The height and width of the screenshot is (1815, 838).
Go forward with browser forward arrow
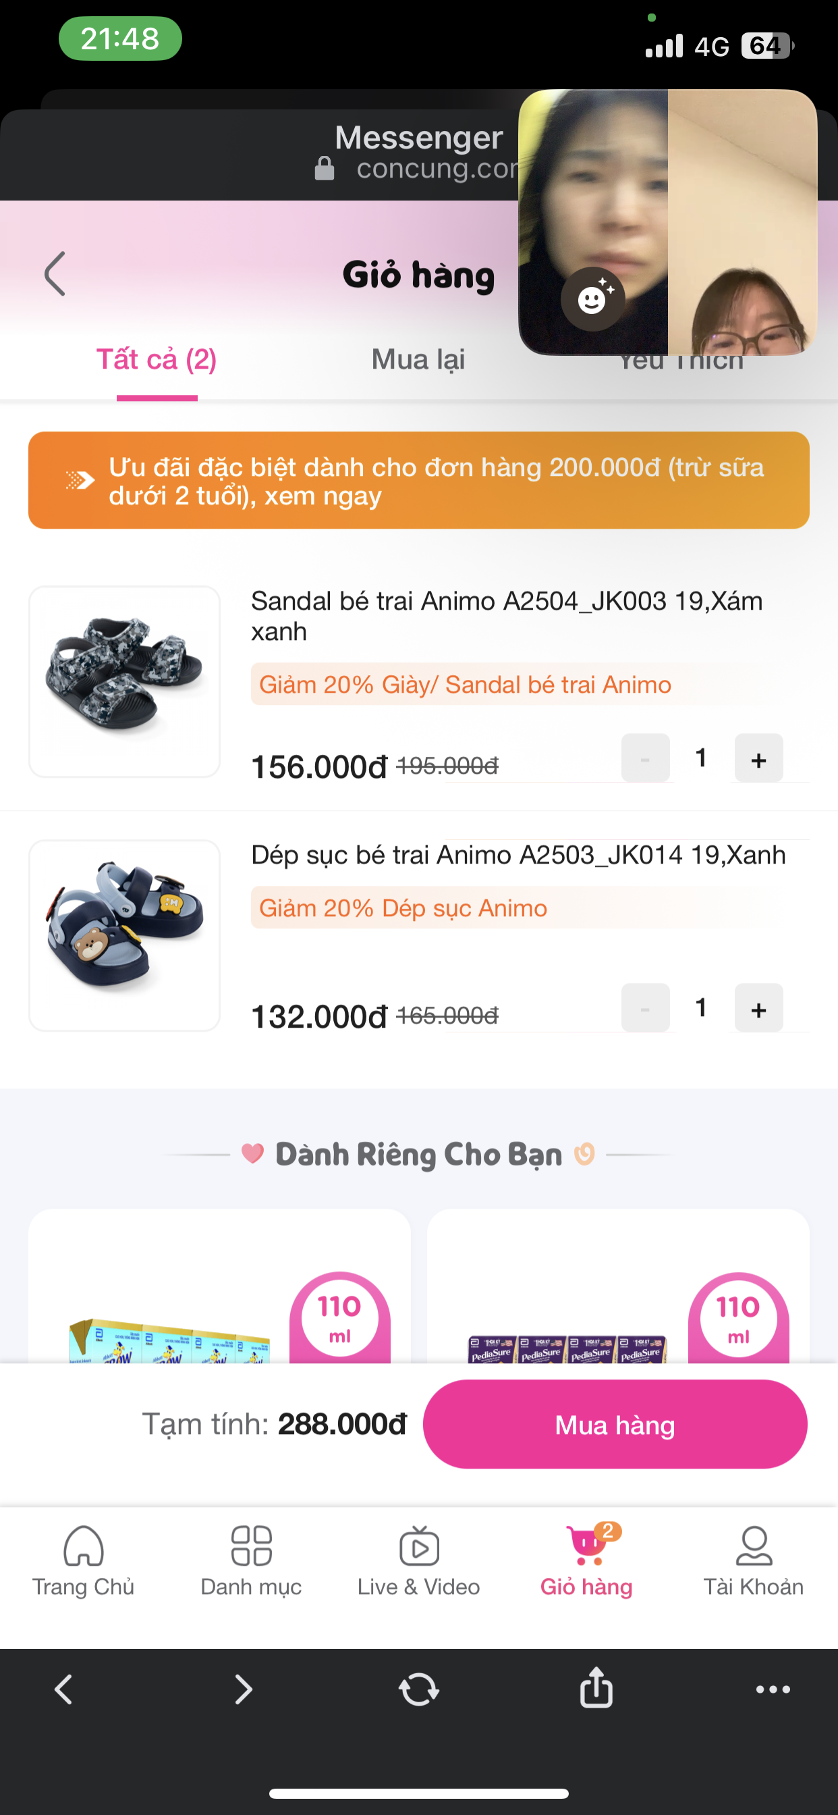coord(243,1689)
